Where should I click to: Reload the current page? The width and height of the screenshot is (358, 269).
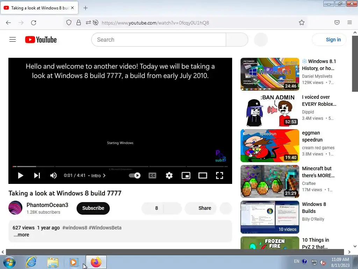[x=34, y=22]
